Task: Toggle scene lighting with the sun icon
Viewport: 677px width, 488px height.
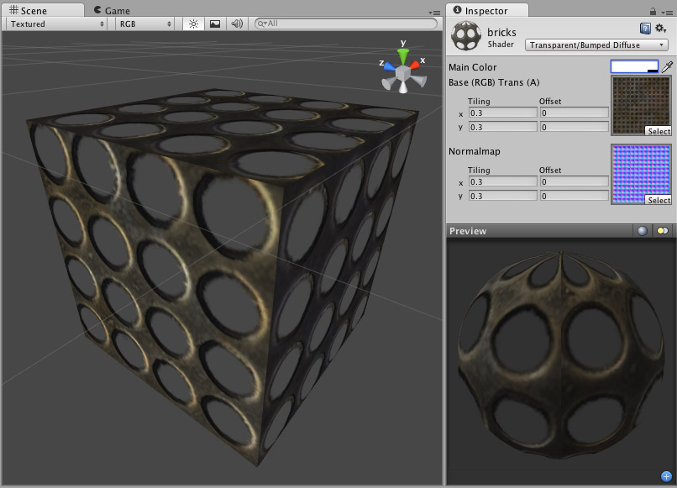Action: click(192, 24)
